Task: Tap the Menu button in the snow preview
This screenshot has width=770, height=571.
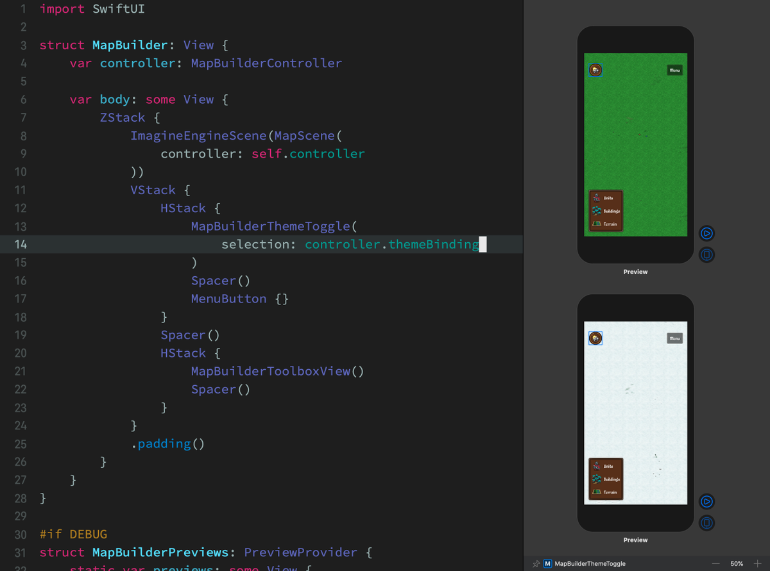Action: [674, 338]
